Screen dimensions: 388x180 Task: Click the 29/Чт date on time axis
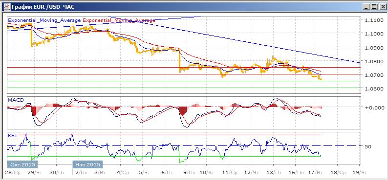coord(35,172)
